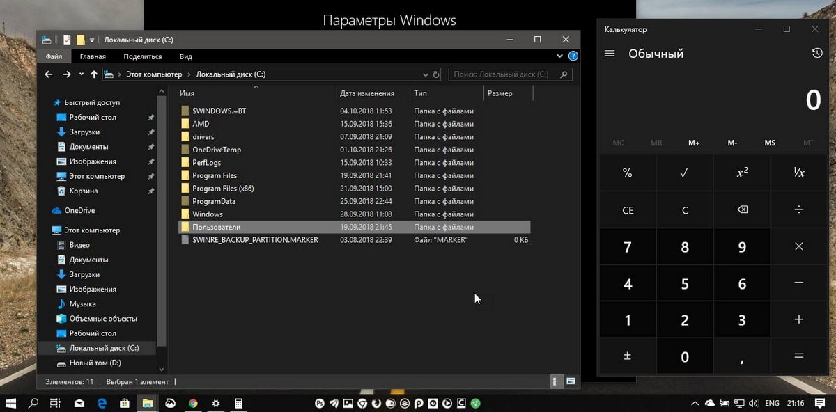The width and height of the screenshot is (836, 412).
Task: Open the Поделиться ribbon tab
Action: click(x=143, y=56)
